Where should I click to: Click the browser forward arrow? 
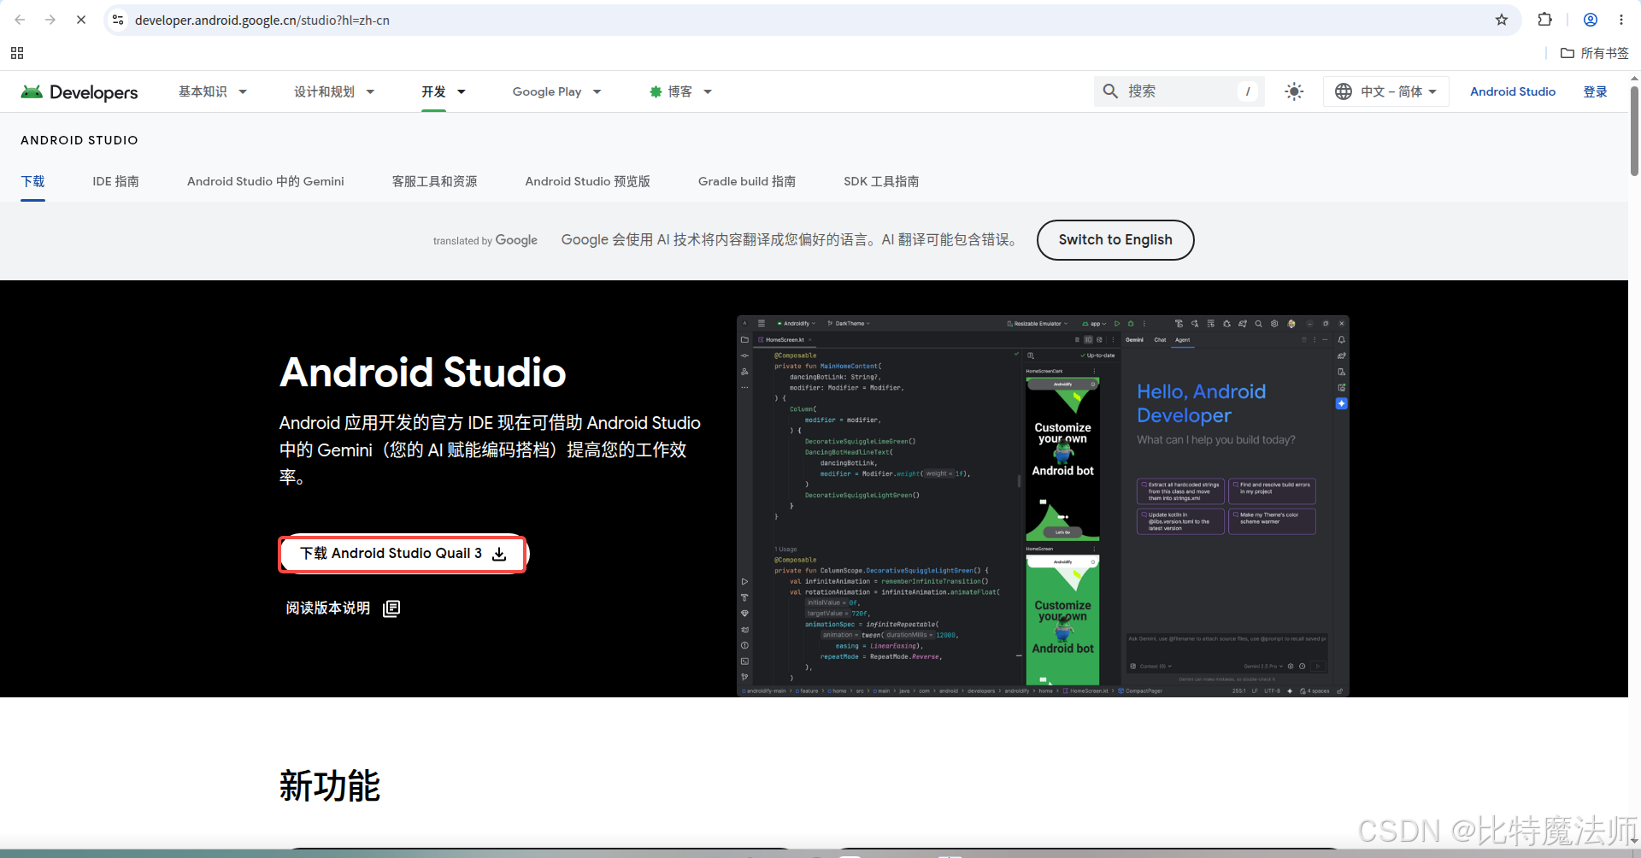coord(50,20)
